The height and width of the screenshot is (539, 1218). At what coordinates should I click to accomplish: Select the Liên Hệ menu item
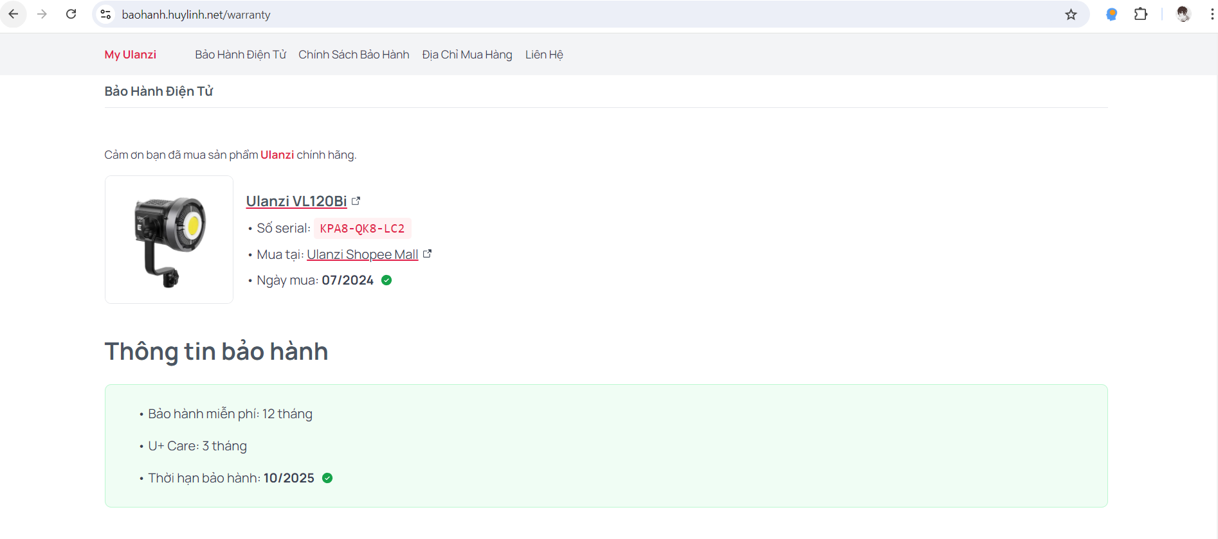(x=544, y=55)
